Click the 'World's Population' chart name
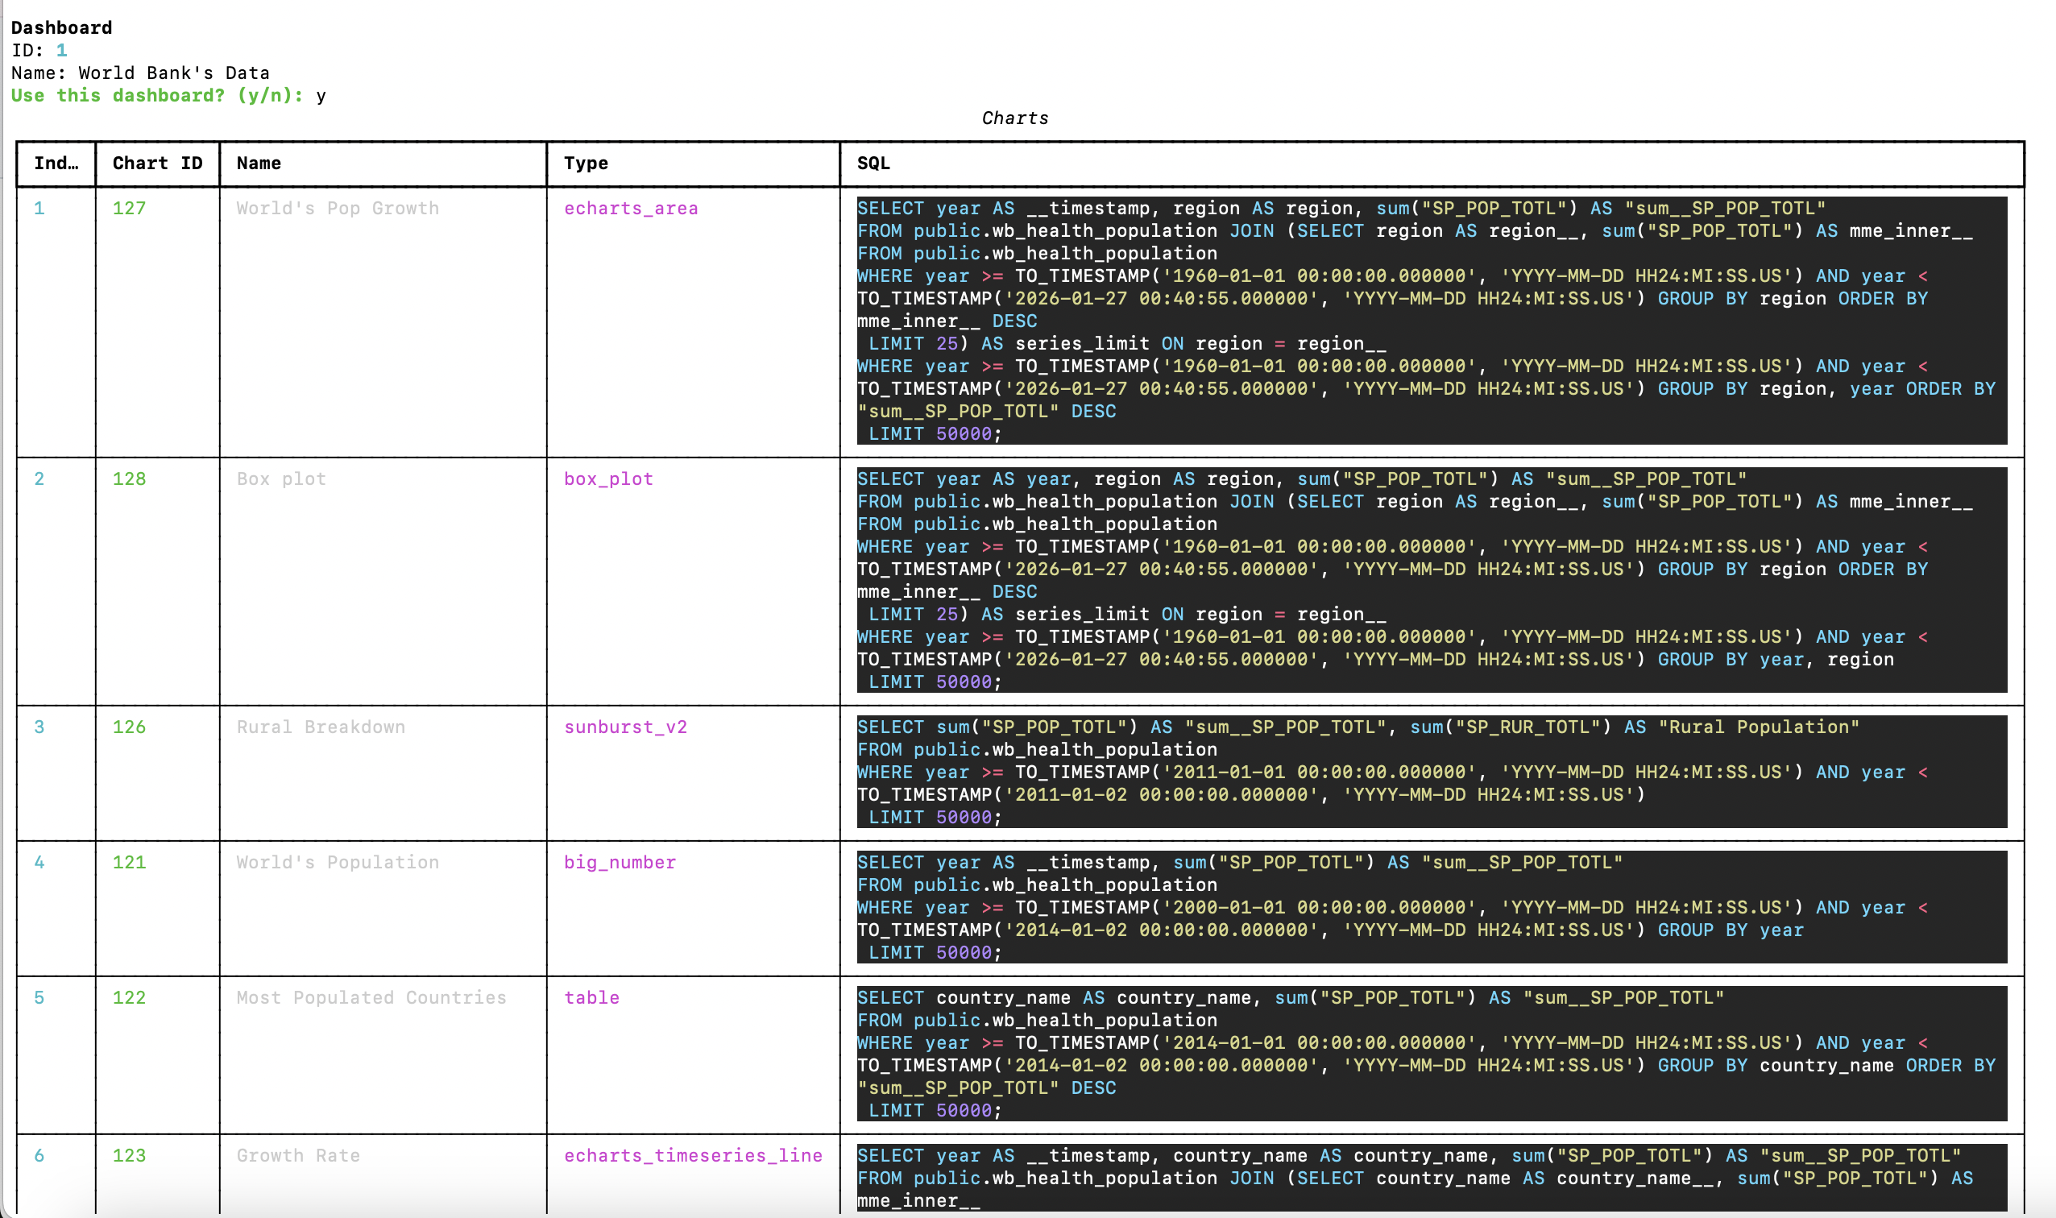 point(337,863)
